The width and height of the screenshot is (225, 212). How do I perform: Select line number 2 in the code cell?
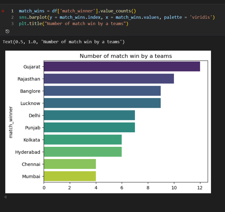(12, 17)
